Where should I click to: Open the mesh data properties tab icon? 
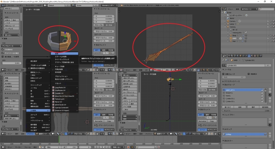249,56
